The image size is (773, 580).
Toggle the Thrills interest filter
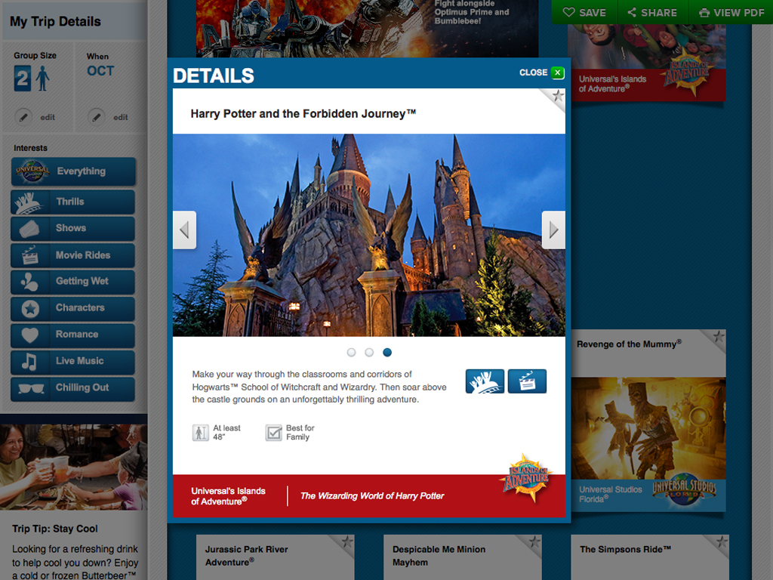(73, 202)
